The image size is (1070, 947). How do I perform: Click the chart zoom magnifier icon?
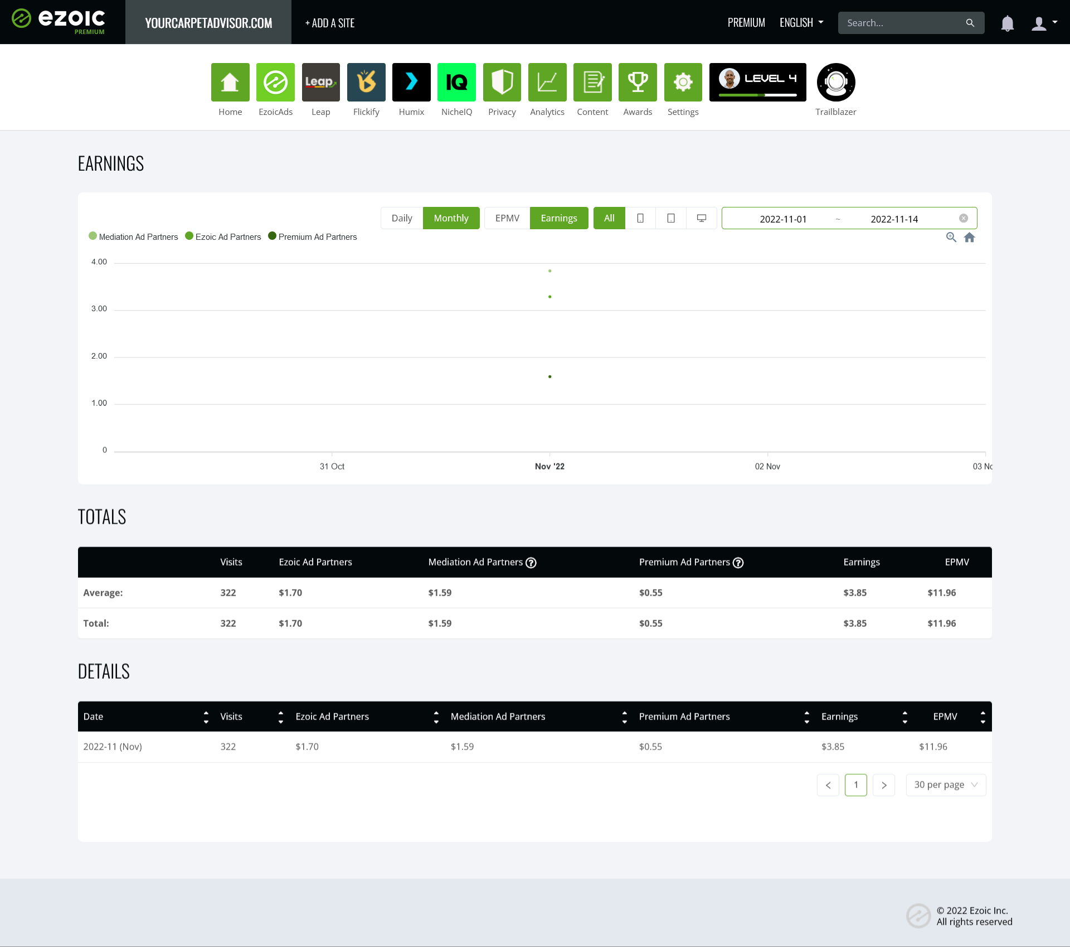(x=951, y=237)
